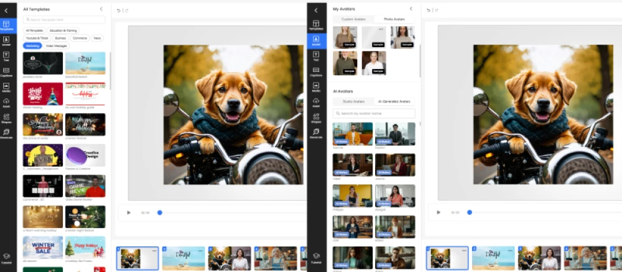Click the highlighted blue Templates sidebar icon
622x272 pixels.
[6, 25]
